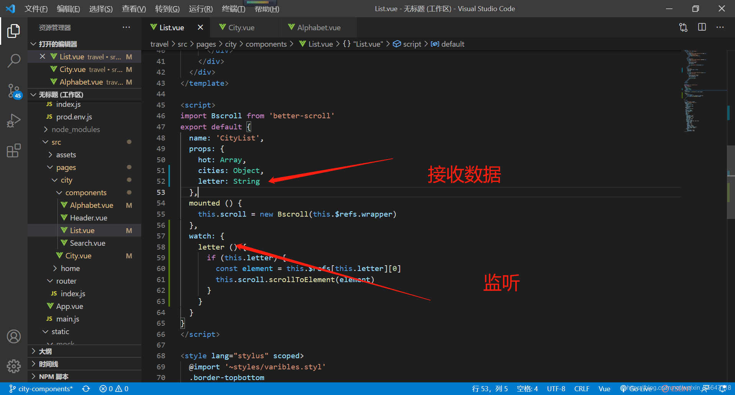Click the open changes compare icon
This screenshot has width=735, height=395.
click(683, 28)
